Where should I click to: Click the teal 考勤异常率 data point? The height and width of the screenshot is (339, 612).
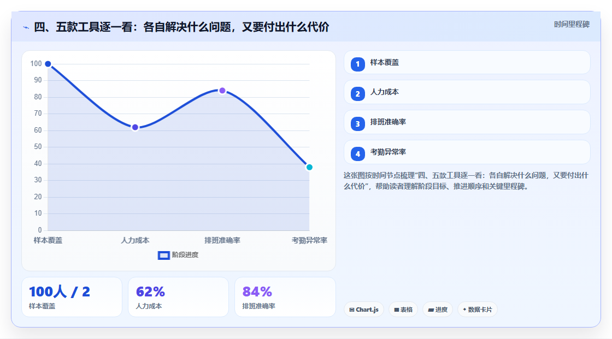(x=309, y=168)
